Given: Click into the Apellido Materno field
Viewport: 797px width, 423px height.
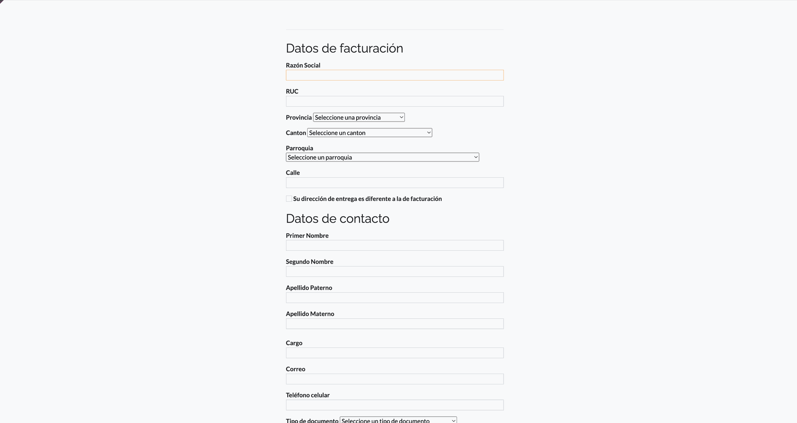Looking at the screenshot, I should coord(394,324).
